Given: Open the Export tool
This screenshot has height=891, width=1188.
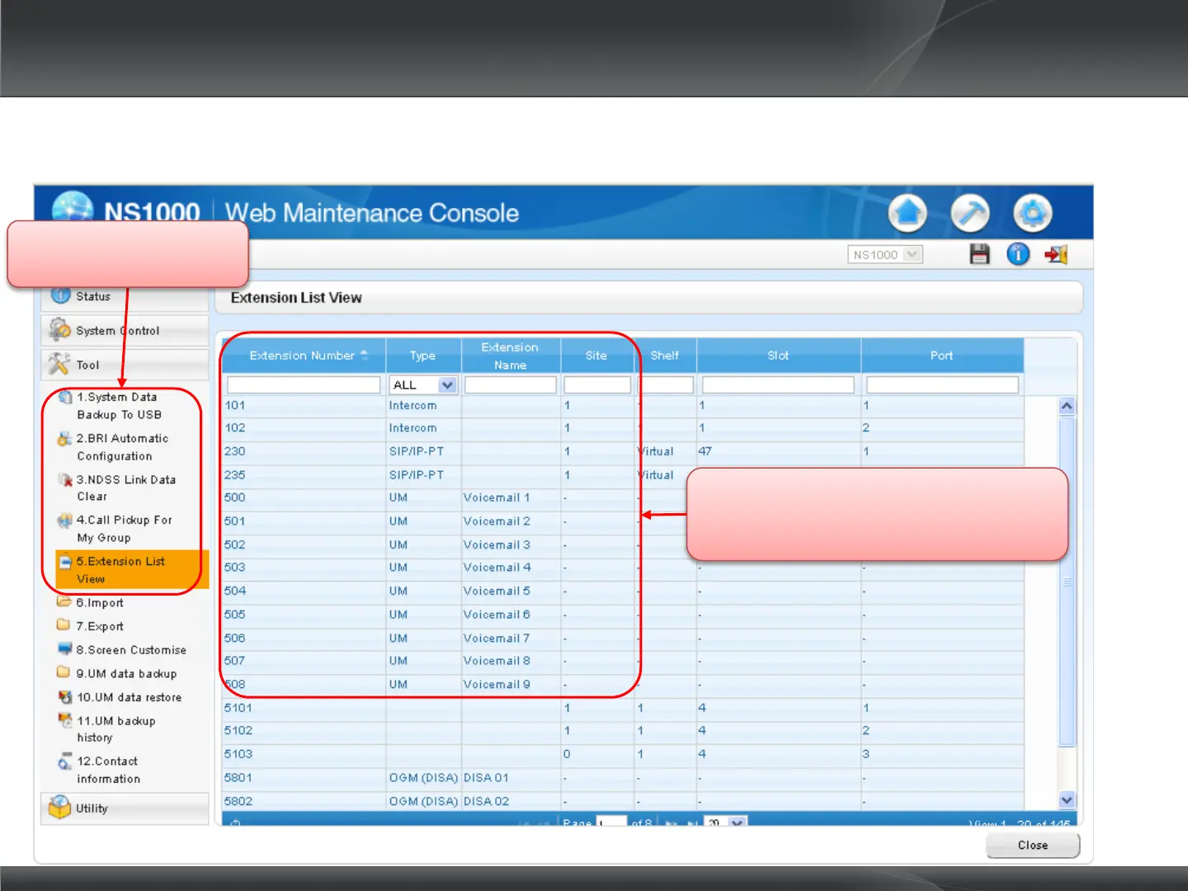Looking at the screenshot, I should point(99,626).
